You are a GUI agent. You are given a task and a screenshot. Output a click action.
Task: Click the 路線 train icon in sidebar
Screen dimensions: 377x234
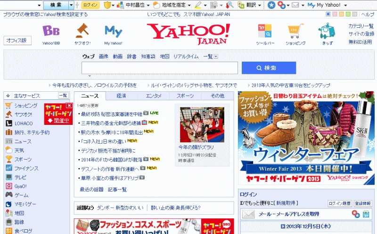click(x=8, y=222)
